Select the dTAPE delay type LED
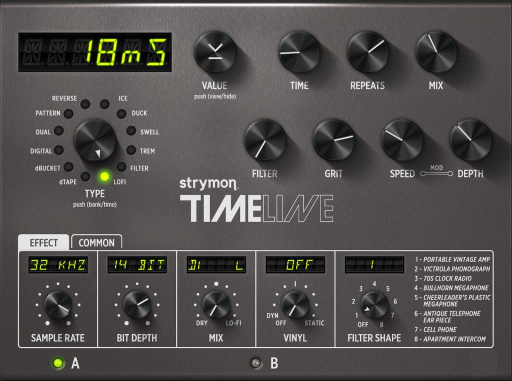Screen dimensions: 512x381 pos(84,175)
